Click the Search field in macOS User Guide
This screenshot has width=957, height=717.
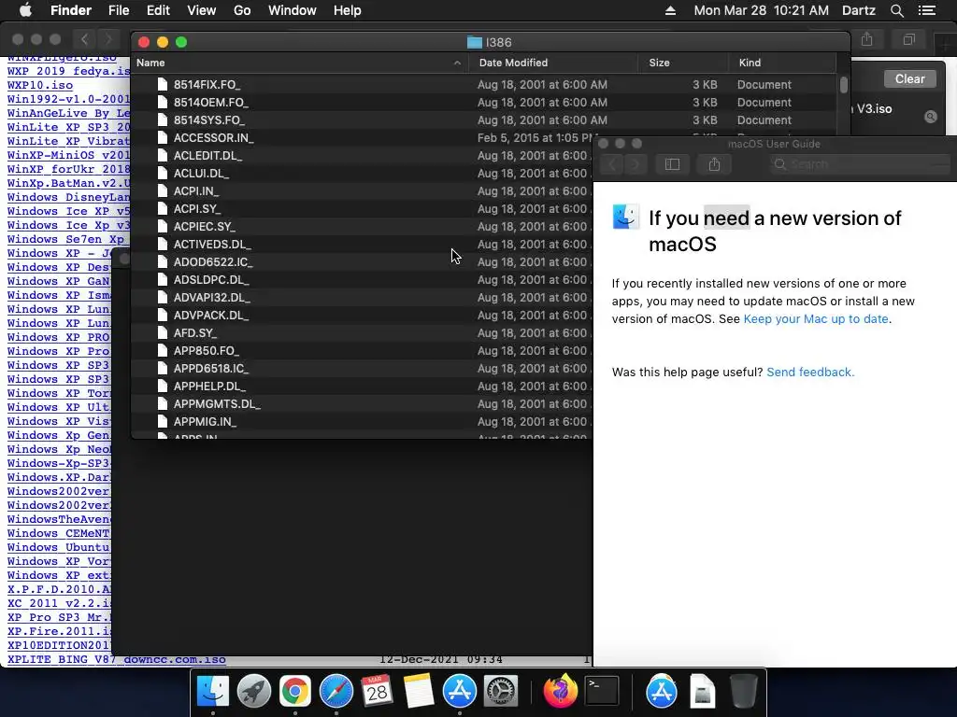click(860, 164)
